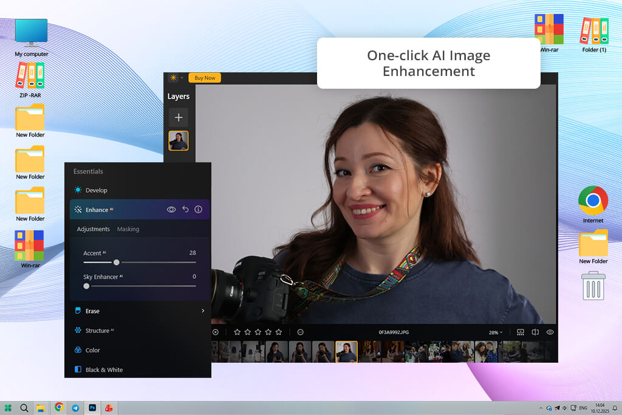This screenshot has height=415, width=622.
Task: Add a new layer with the plus button
Action: (x=179, y=117)
